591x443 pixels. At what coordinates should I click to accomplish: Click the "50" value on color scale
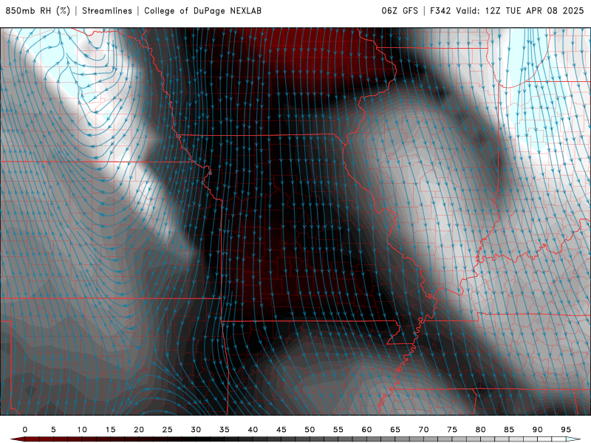[310, 430]
